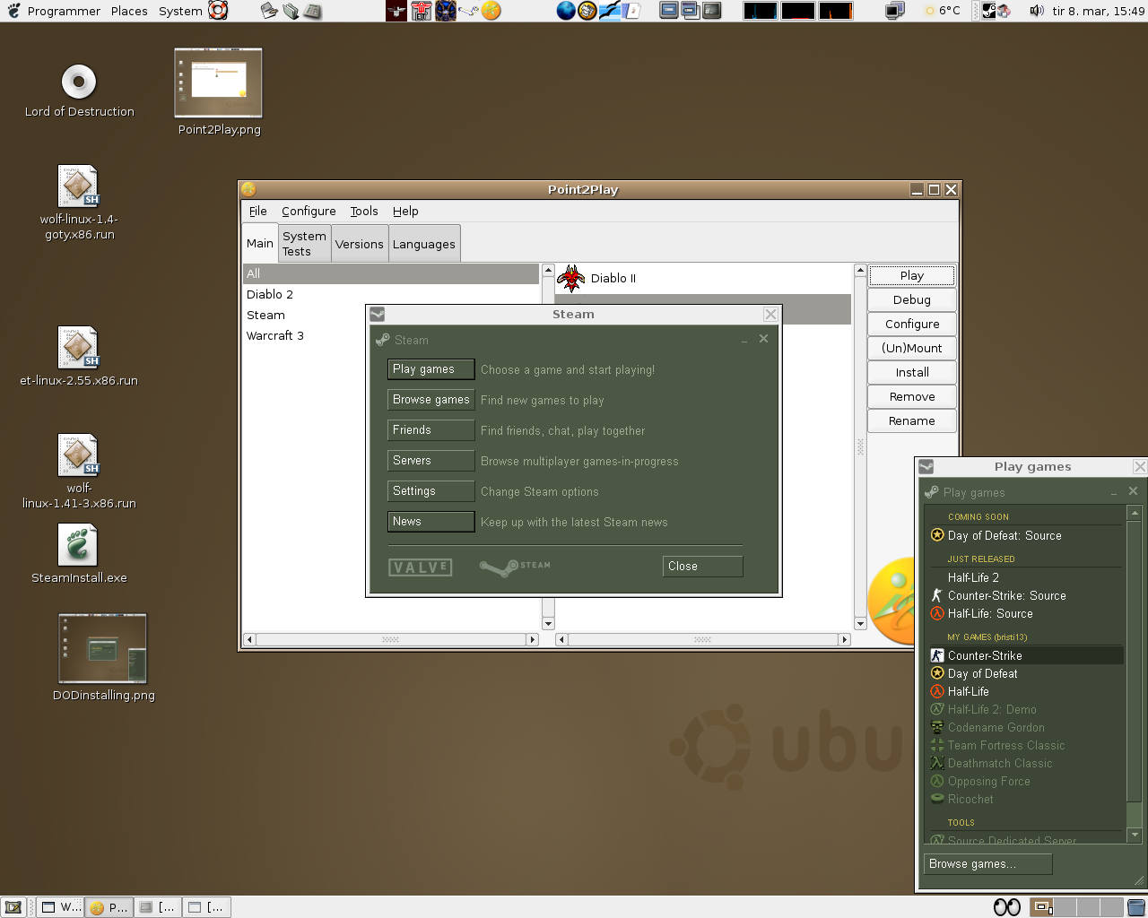Click the Codename Gordon game icon
Screen dimensions: 1148x918
click(937, 727)
